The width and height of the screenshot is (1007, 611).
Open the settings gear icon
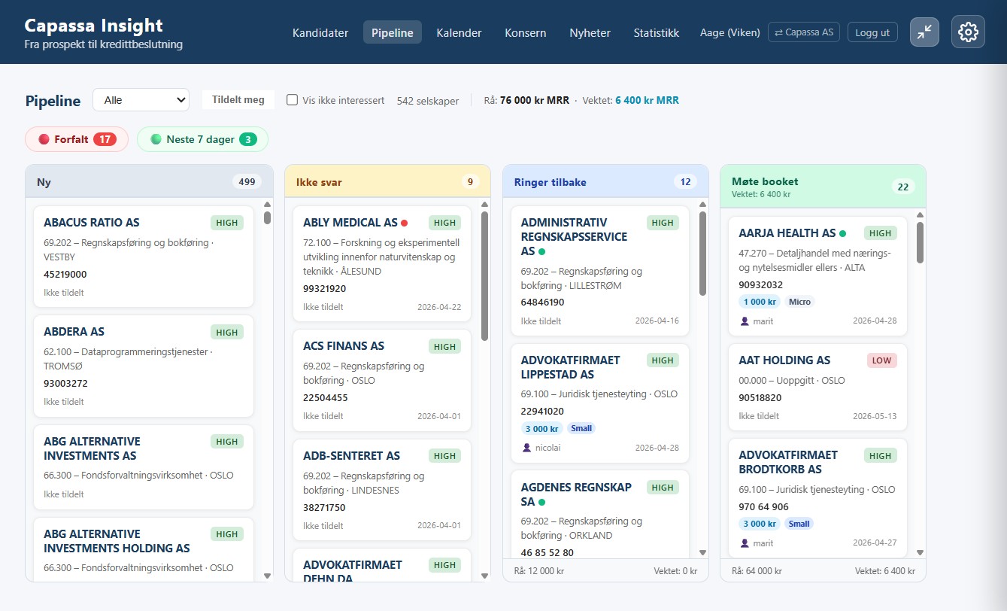coord(968,32)
